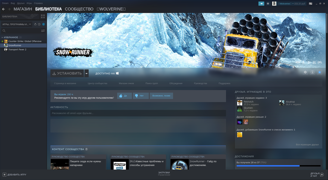
Task: Go to the СООБЩЕСТВО tab
Action: tap(79, 9)
